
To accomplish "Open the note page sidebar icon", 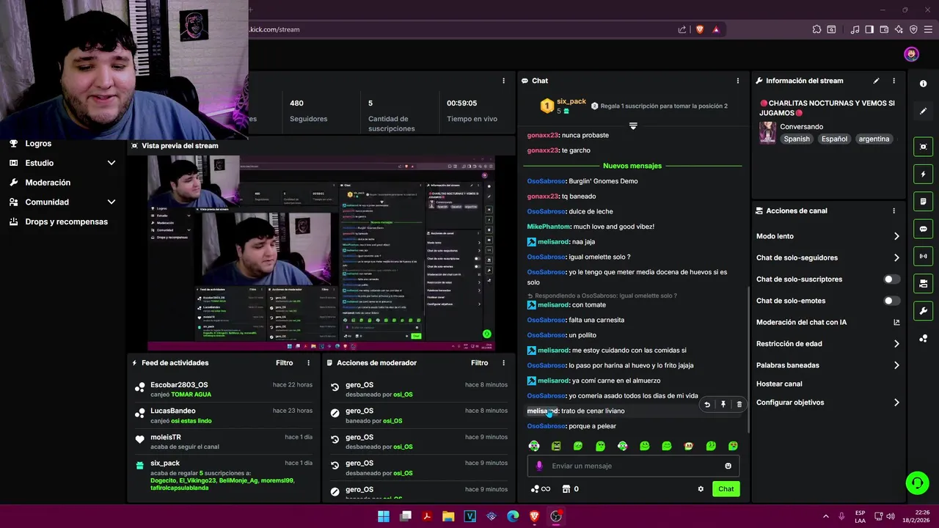I will click(923, 202).
